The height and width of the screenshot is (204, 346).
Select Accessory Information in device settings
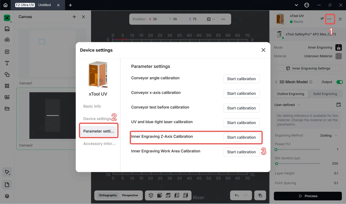pos(99,144)
